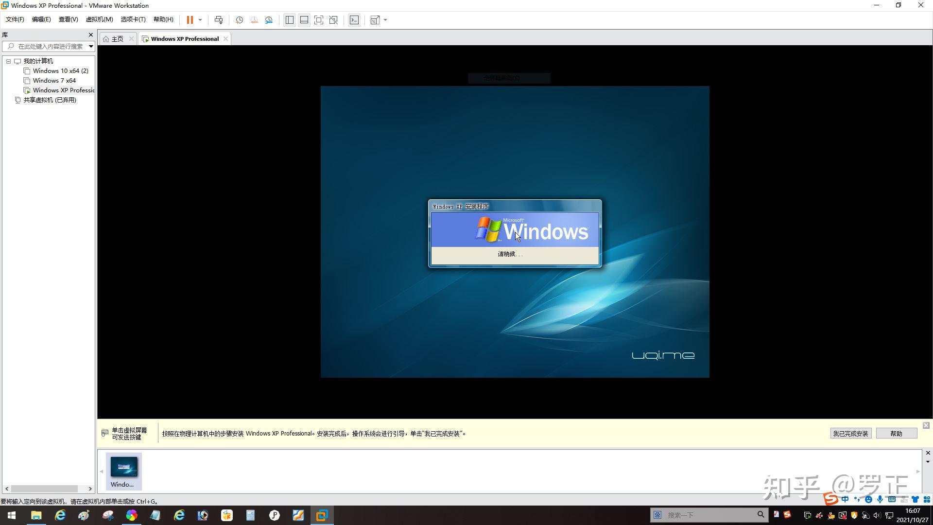This screenshot has height=525, width=933.
Task: Toggle the console view button
Action: (x=354, y=20)
